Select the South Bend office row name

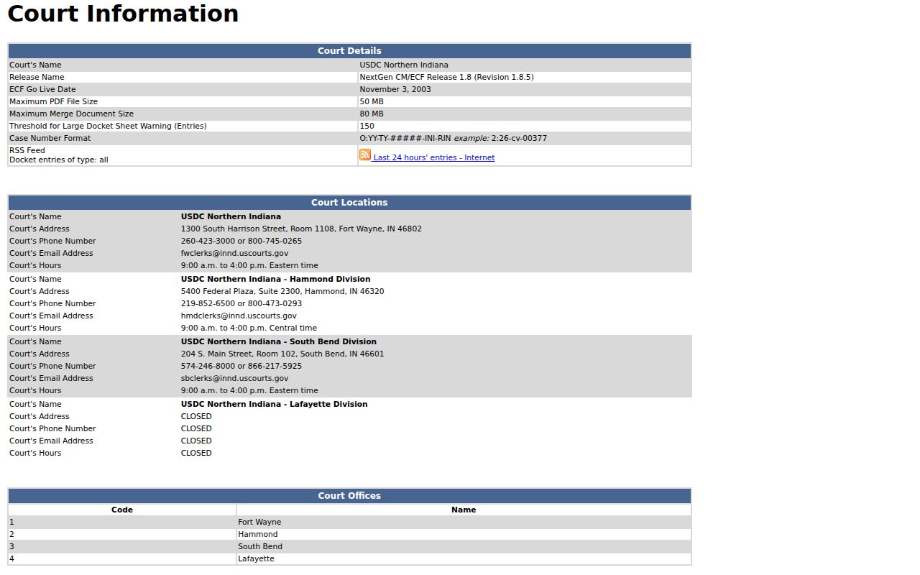[260, 546]
